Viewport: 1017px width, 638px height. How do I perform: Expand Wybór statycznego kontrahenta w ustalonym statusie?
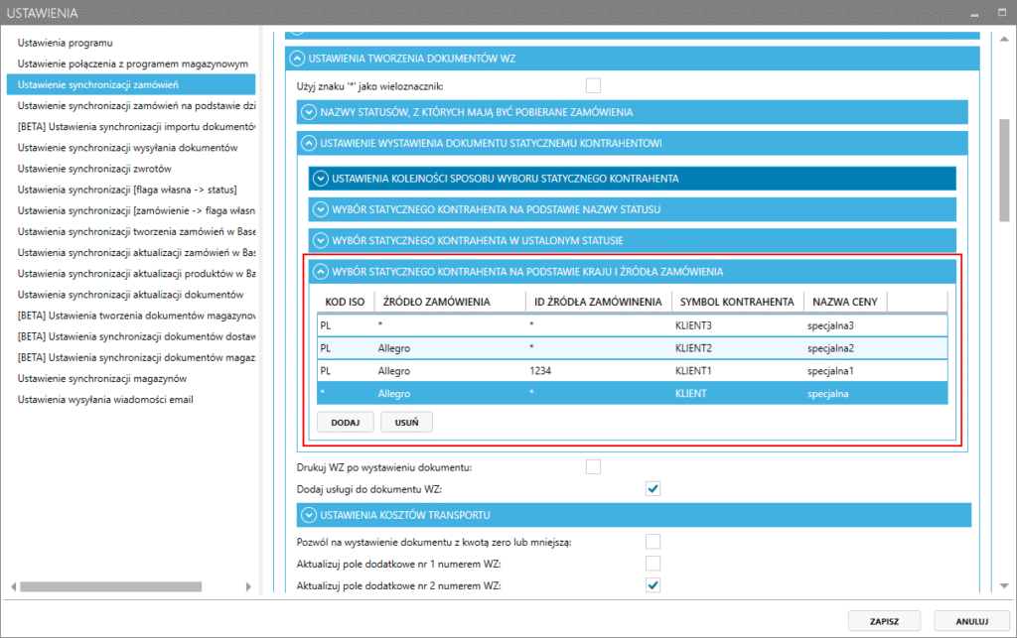point(320,240)
